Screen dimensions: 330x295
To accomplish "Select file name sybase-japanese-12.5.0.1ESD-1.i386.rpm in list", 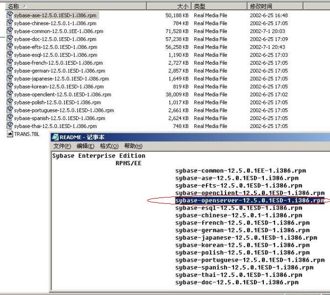I will 61,79.
